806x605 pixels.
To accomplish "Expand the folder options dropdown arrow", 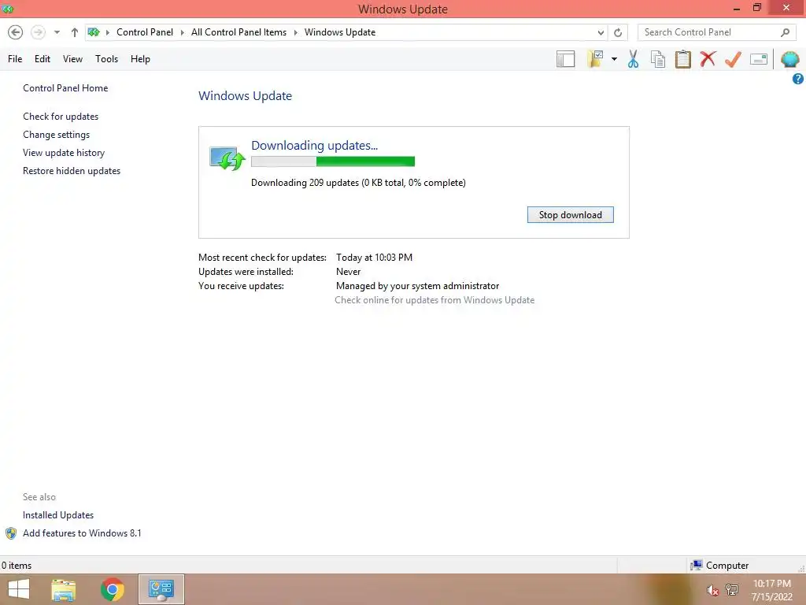I will click(614, 59).
